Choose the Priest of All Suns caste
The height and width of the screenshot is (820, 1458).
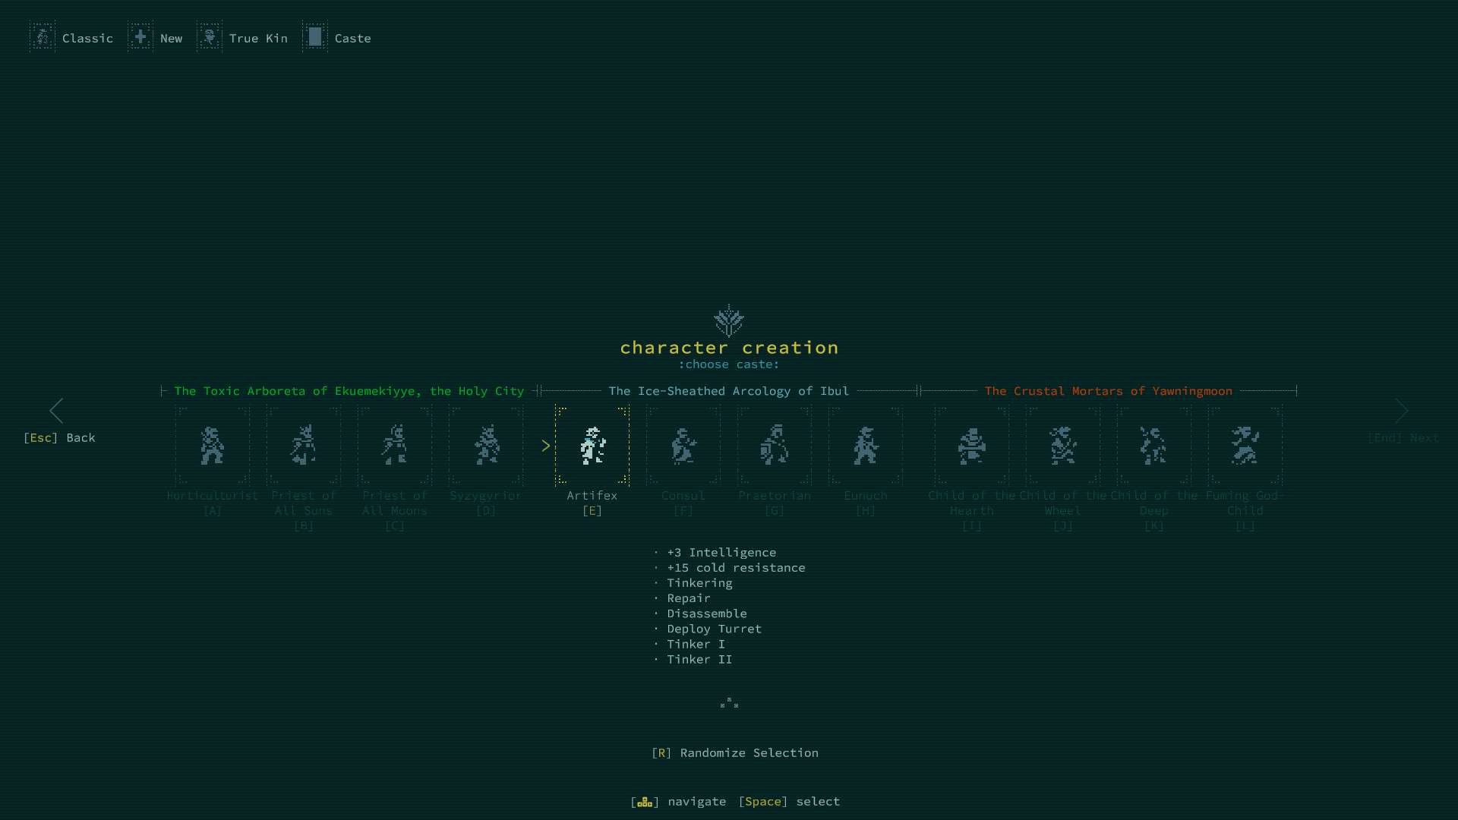pos(304,446)
